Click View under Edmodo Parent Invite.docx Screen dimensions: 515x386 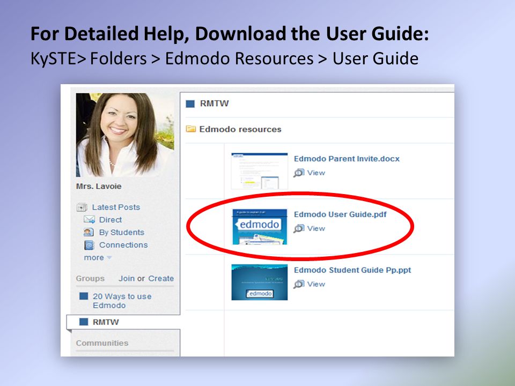click(316, 173)
